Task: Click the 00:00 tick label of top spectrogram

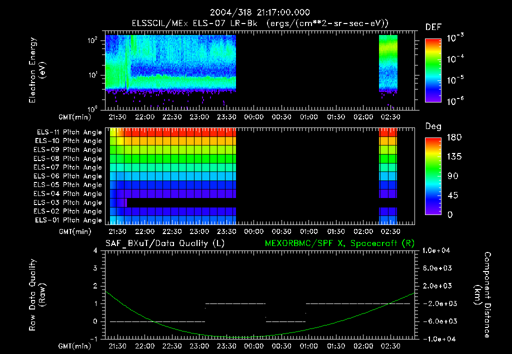Action: click(253, 117)
